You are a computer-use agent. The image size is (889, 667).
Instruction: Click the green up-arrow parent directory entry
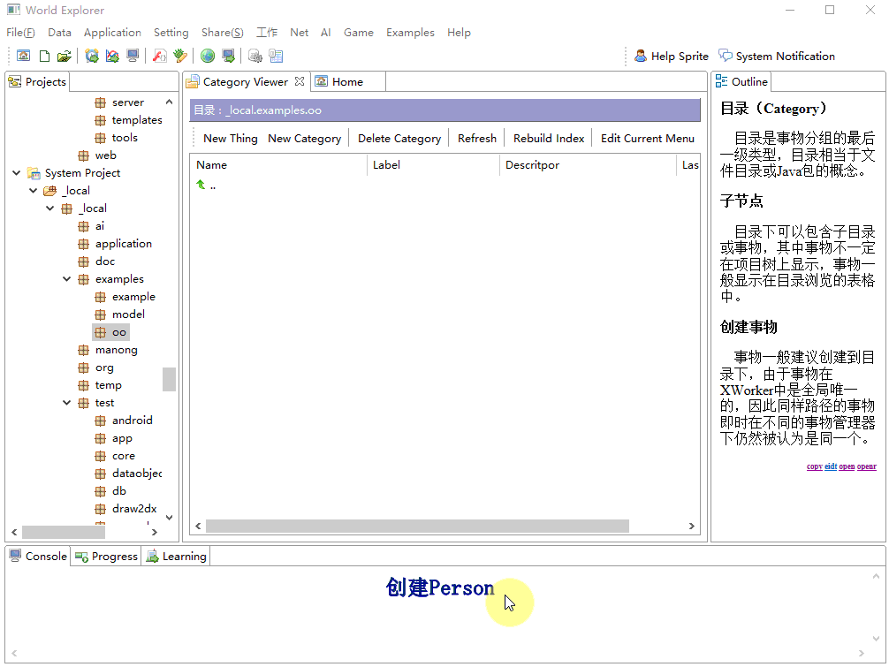tap(201, 185)
